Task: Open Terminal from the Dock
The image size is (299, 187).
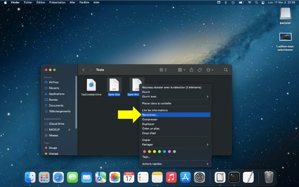Action: 234,177
